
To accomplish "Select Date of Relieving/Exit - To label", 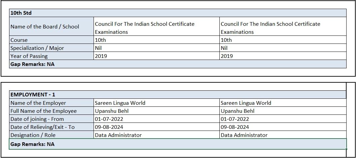I will click(42, 127).
